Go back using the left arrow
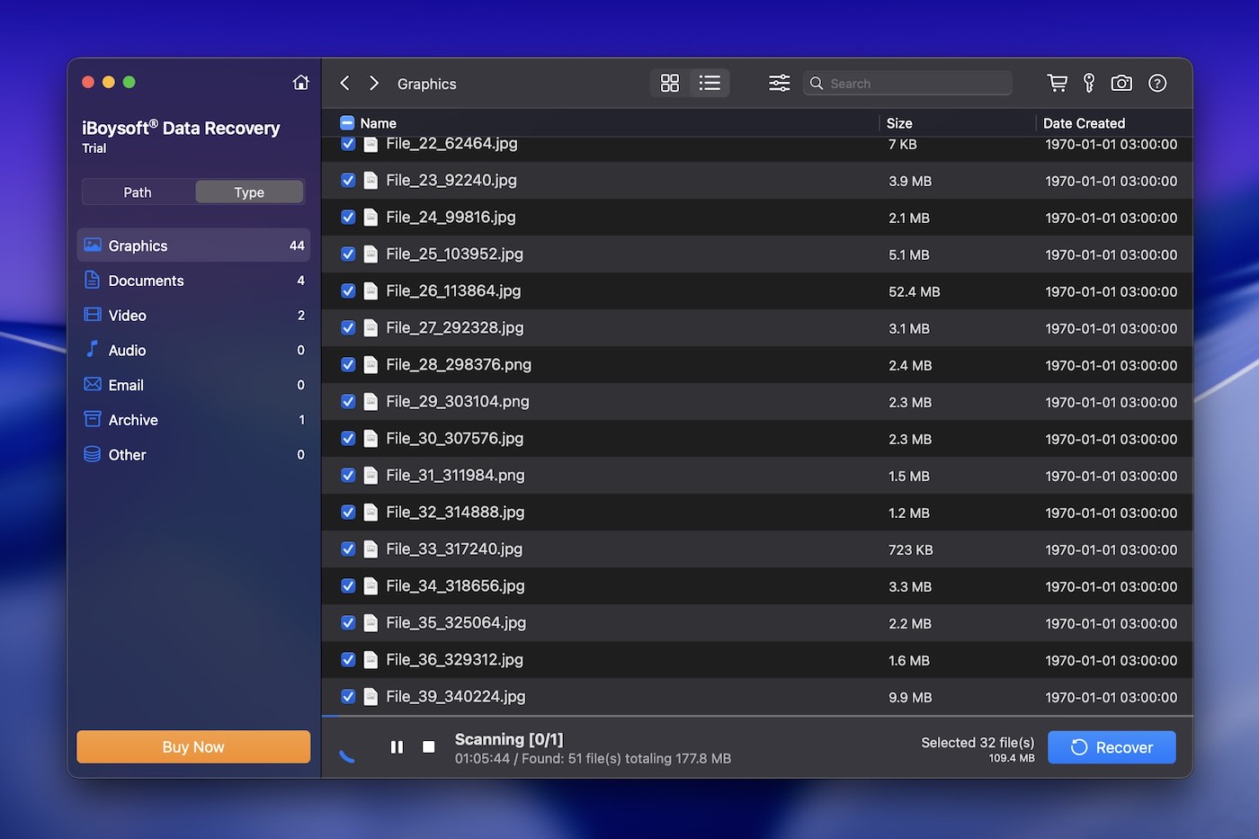This screenshot has width=1259, height=839. (344, 83)
